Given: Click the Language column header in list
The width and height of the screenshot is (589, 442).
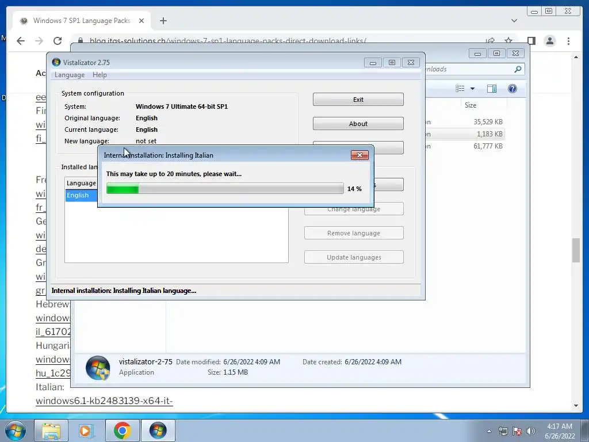Looking at the screenshot, I should (81, 183).
